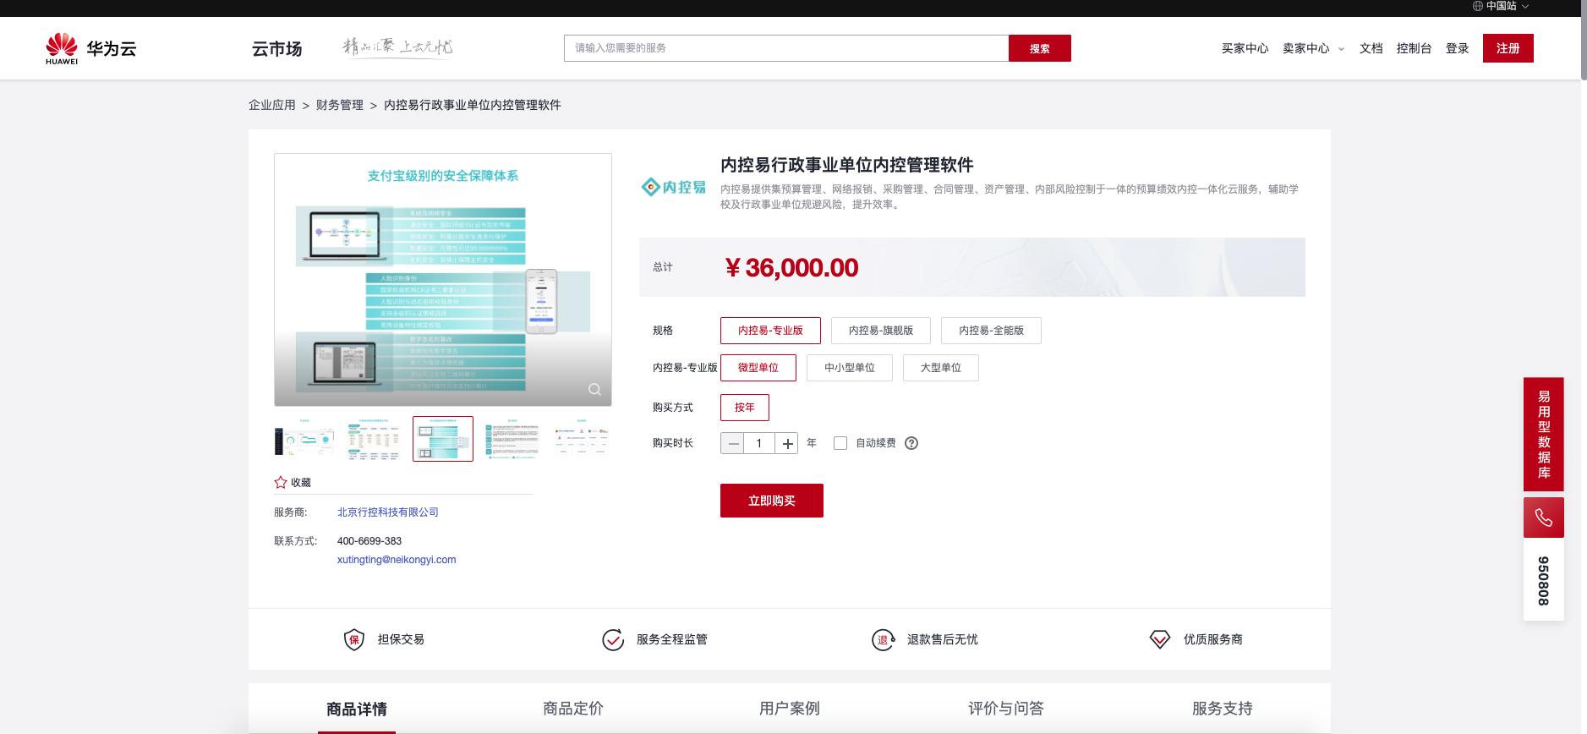Click the 立即购买 button

pyautogui.click(x=772, y=501)
